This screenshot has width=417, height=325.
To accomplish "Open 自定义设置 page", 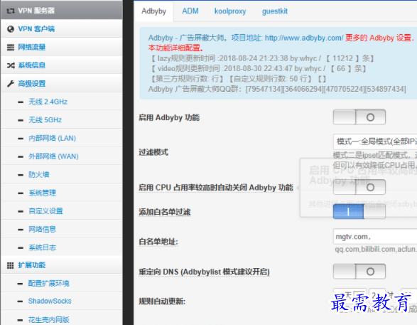I will click(x=45, y=211).
